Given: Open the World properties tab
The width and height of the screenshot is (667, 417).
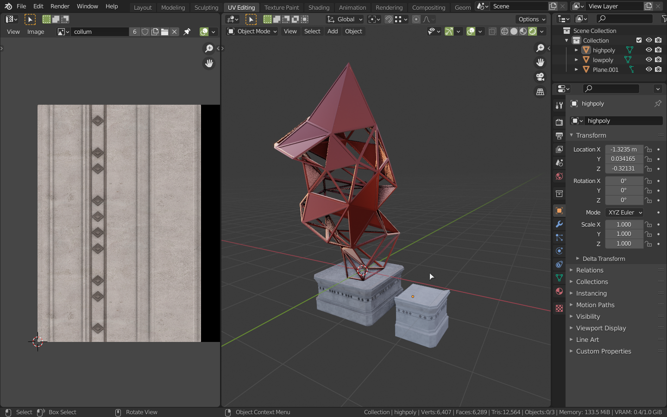Looking at the screenshot, I should pyautogui.click(x=559, y=176).
